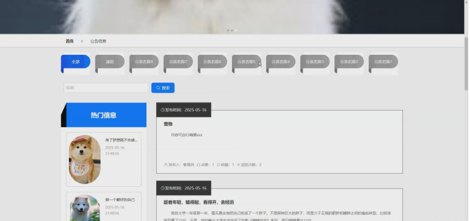Open the 分类名称1 category tab

383,62
